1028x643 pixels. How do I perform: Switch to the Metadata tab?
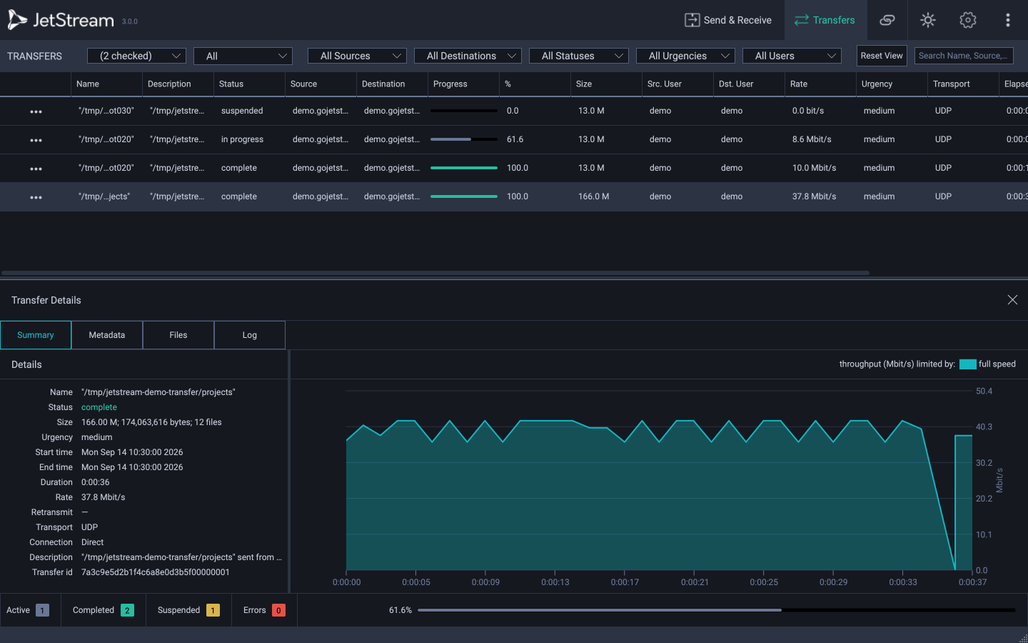pyautogui.click(x=107, y=335)
